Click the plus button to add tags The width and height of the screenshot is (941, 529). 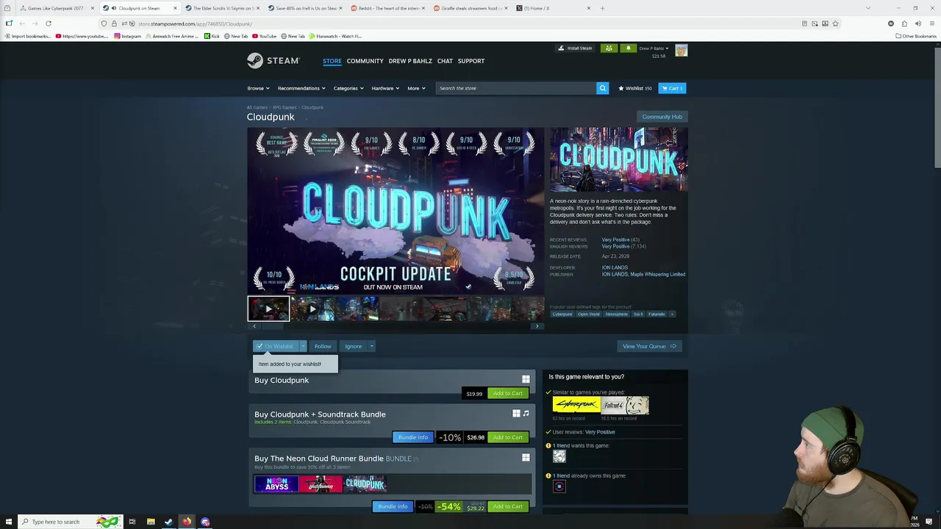tap(672, 314)
